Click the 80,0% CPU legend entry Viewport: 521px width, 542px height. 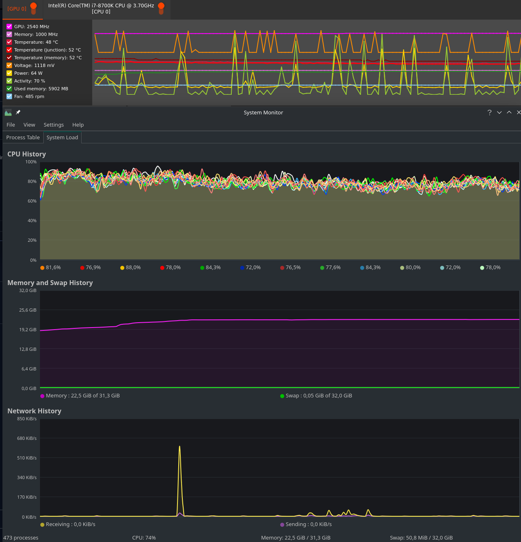pos(410,268)
